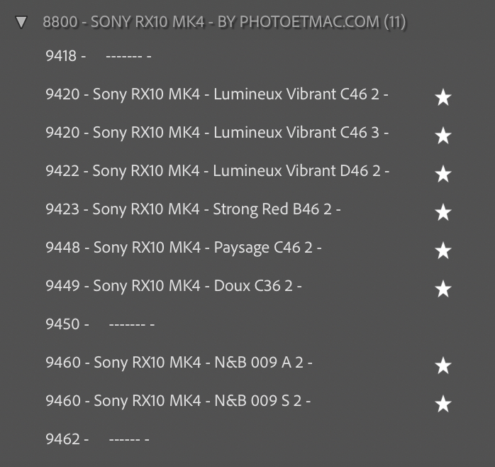The image size is (495, 467).
Task: Pick the Doux C36 2 preset
Action: click(x=173, y=285)
